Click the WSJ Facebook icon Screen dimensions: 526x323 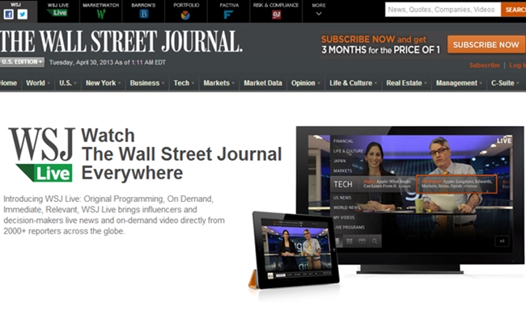9,15
